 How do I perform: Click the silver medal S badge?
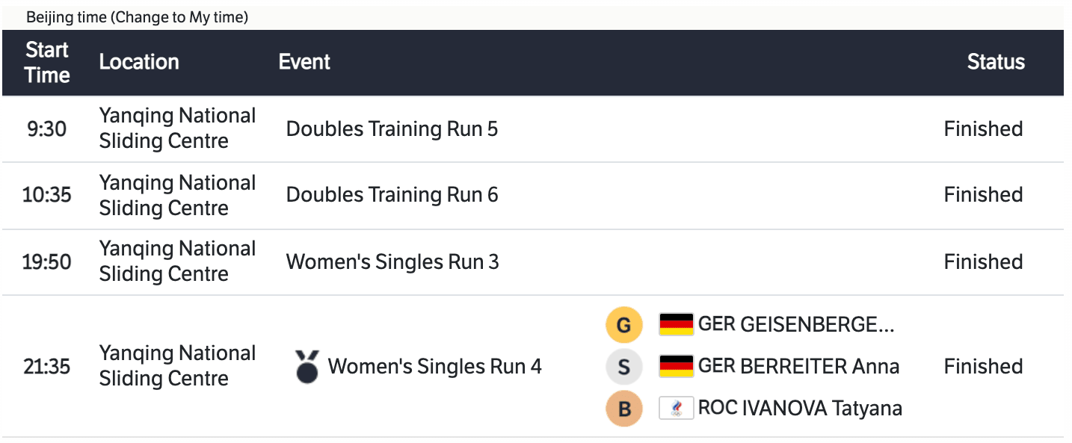[624, 367]
